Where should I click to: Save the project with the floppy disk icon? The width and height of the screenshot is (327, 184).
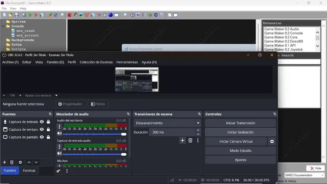coord(16,15)
